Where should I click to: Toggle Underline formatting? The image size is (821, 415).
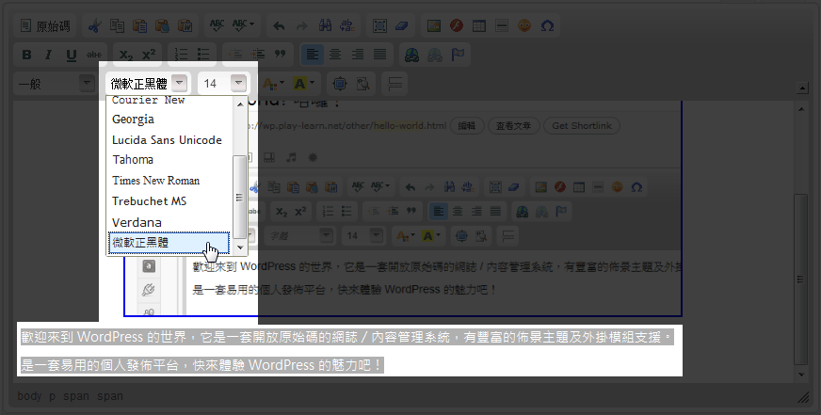(72, 55)
